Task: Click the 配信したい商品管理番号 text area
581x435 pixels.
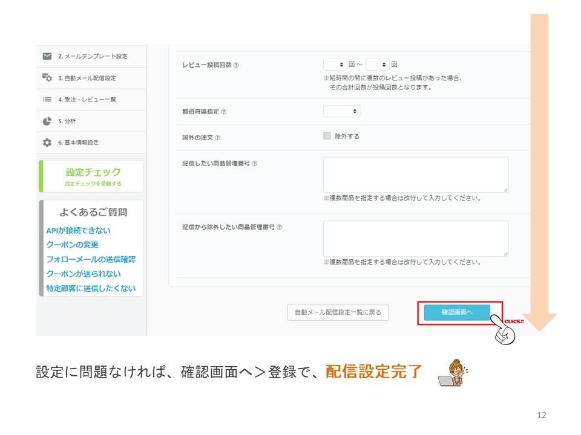Action: click(415, 175)
